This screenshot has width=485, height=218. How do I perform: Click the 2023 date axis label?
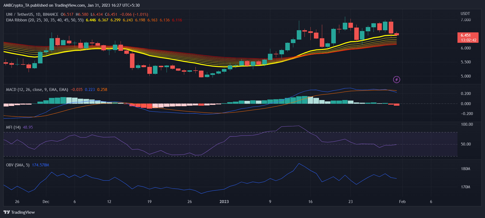(x=224, y=202)
